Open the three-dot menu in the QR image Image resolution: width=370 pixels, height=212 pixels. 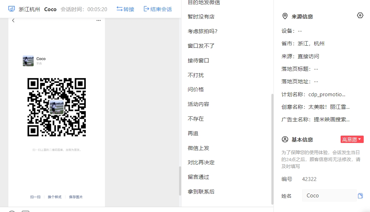(x=99, y=21)
